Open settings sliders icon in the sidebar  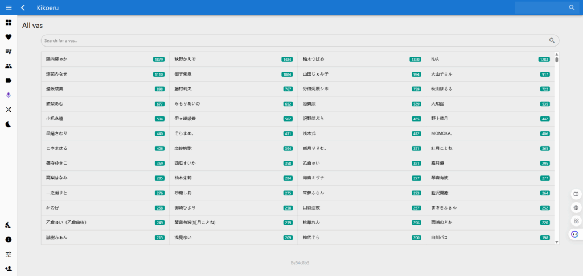(x=9, y=254)
